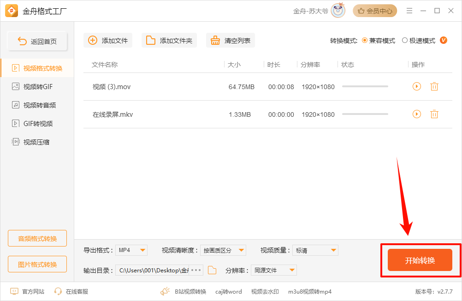This screenshot has height=301, width=462.
Task: Open m3u8视频转mp4 link
Action: (310, 292)
